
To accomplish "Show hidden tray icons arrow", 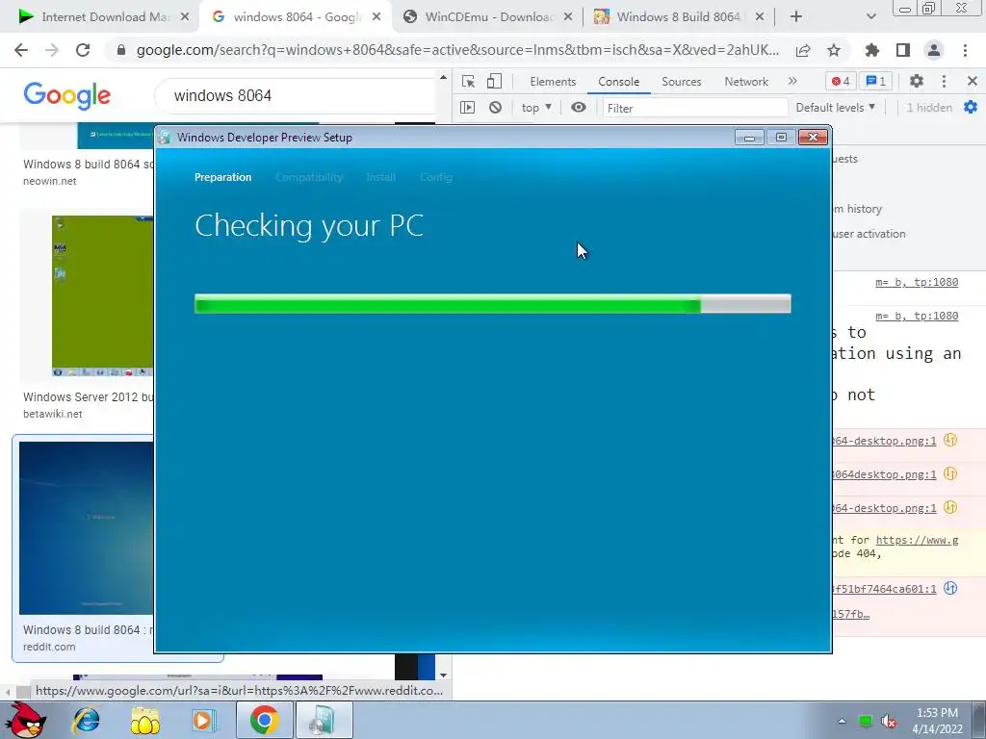I will [842, 721].
